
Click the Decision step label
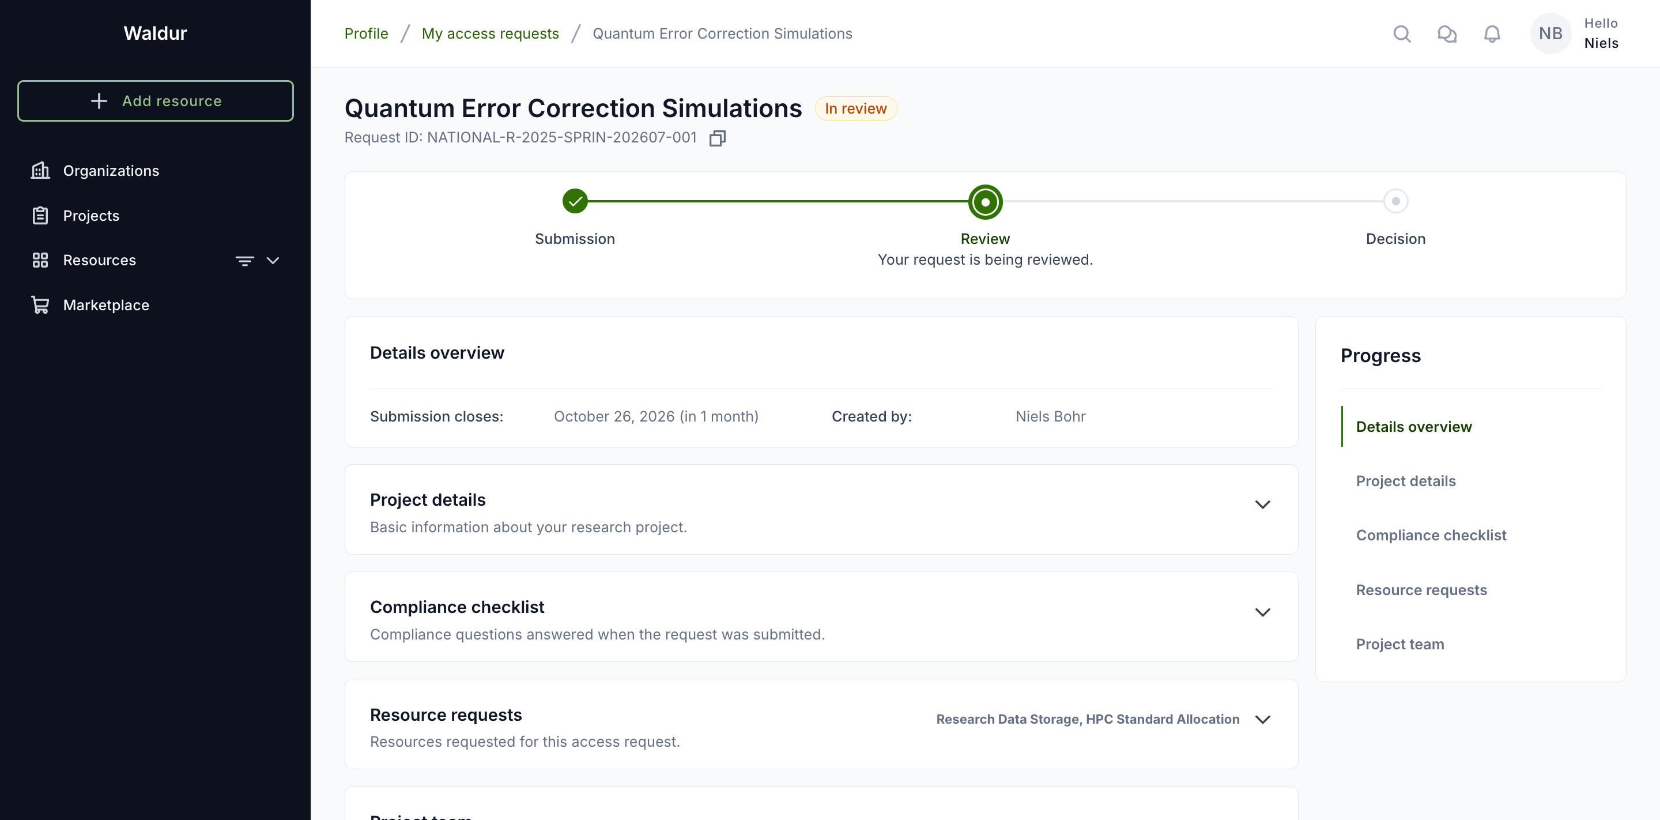[x=1395, y=239]
